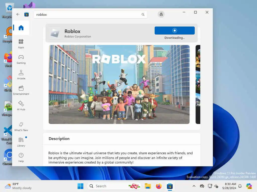Click the Roblox app logo thumbnail
Image resolution: width=257 pixels, height=192 pixels.
(55, 33)
